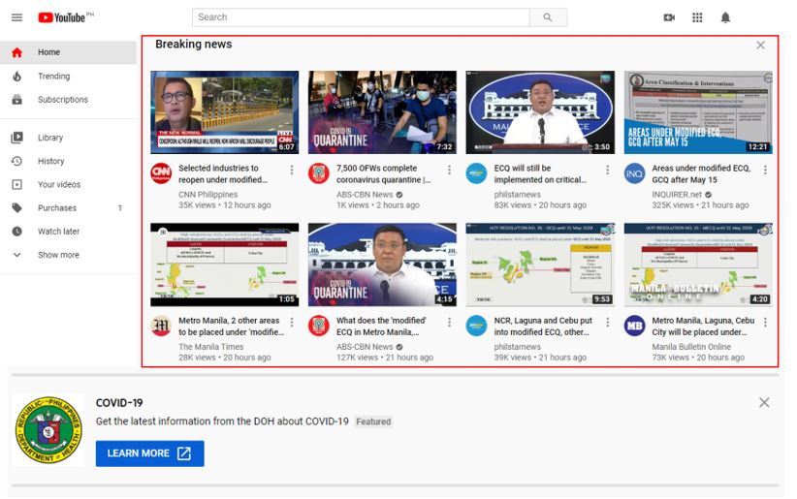Screen dimensions: 797x499
Task: Click the Trending flame icon
Action: click(x=16, y=77)
